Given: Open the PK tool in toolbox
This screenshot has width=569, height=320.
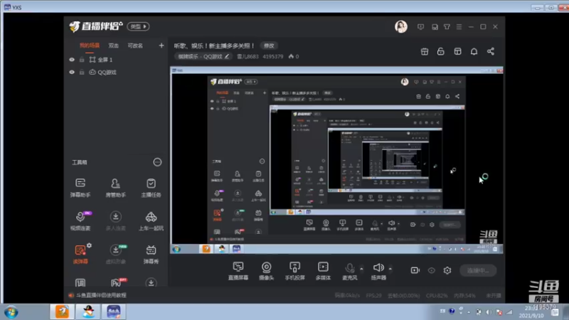Looking at the screenshot, I should (117, 282).
